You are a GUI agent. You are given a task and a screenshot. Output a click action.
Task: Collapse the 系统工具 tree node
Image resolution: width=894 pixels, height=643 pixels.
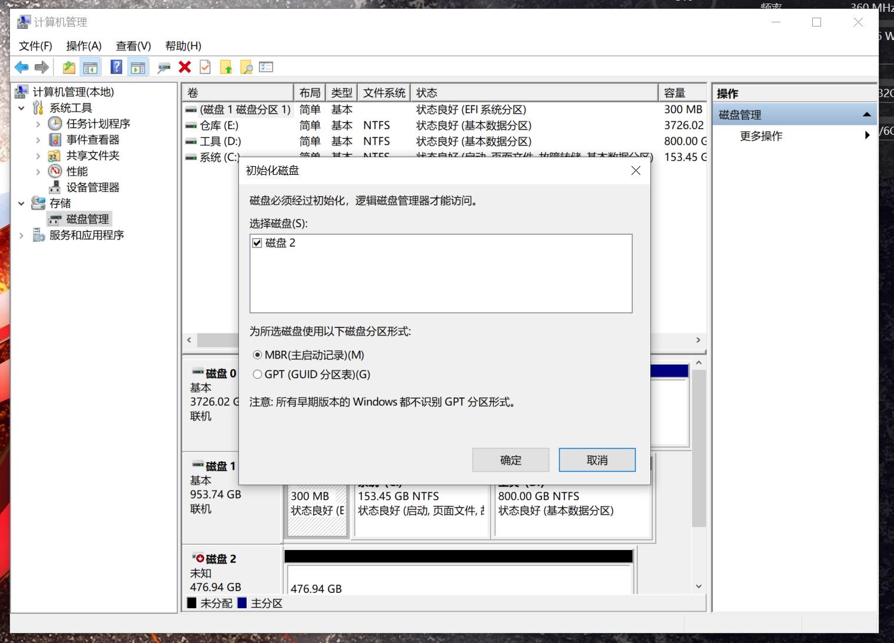pyautogui.click(x=22, y=108)
